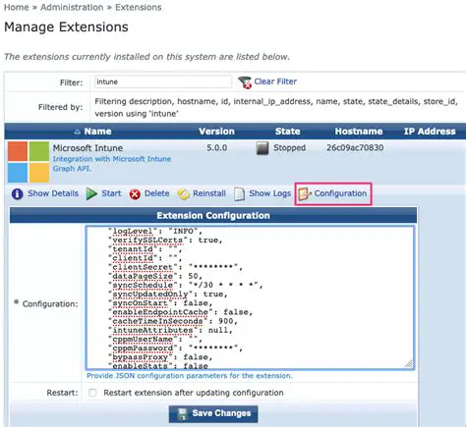Click version value 5.0.0

[216, 148]
